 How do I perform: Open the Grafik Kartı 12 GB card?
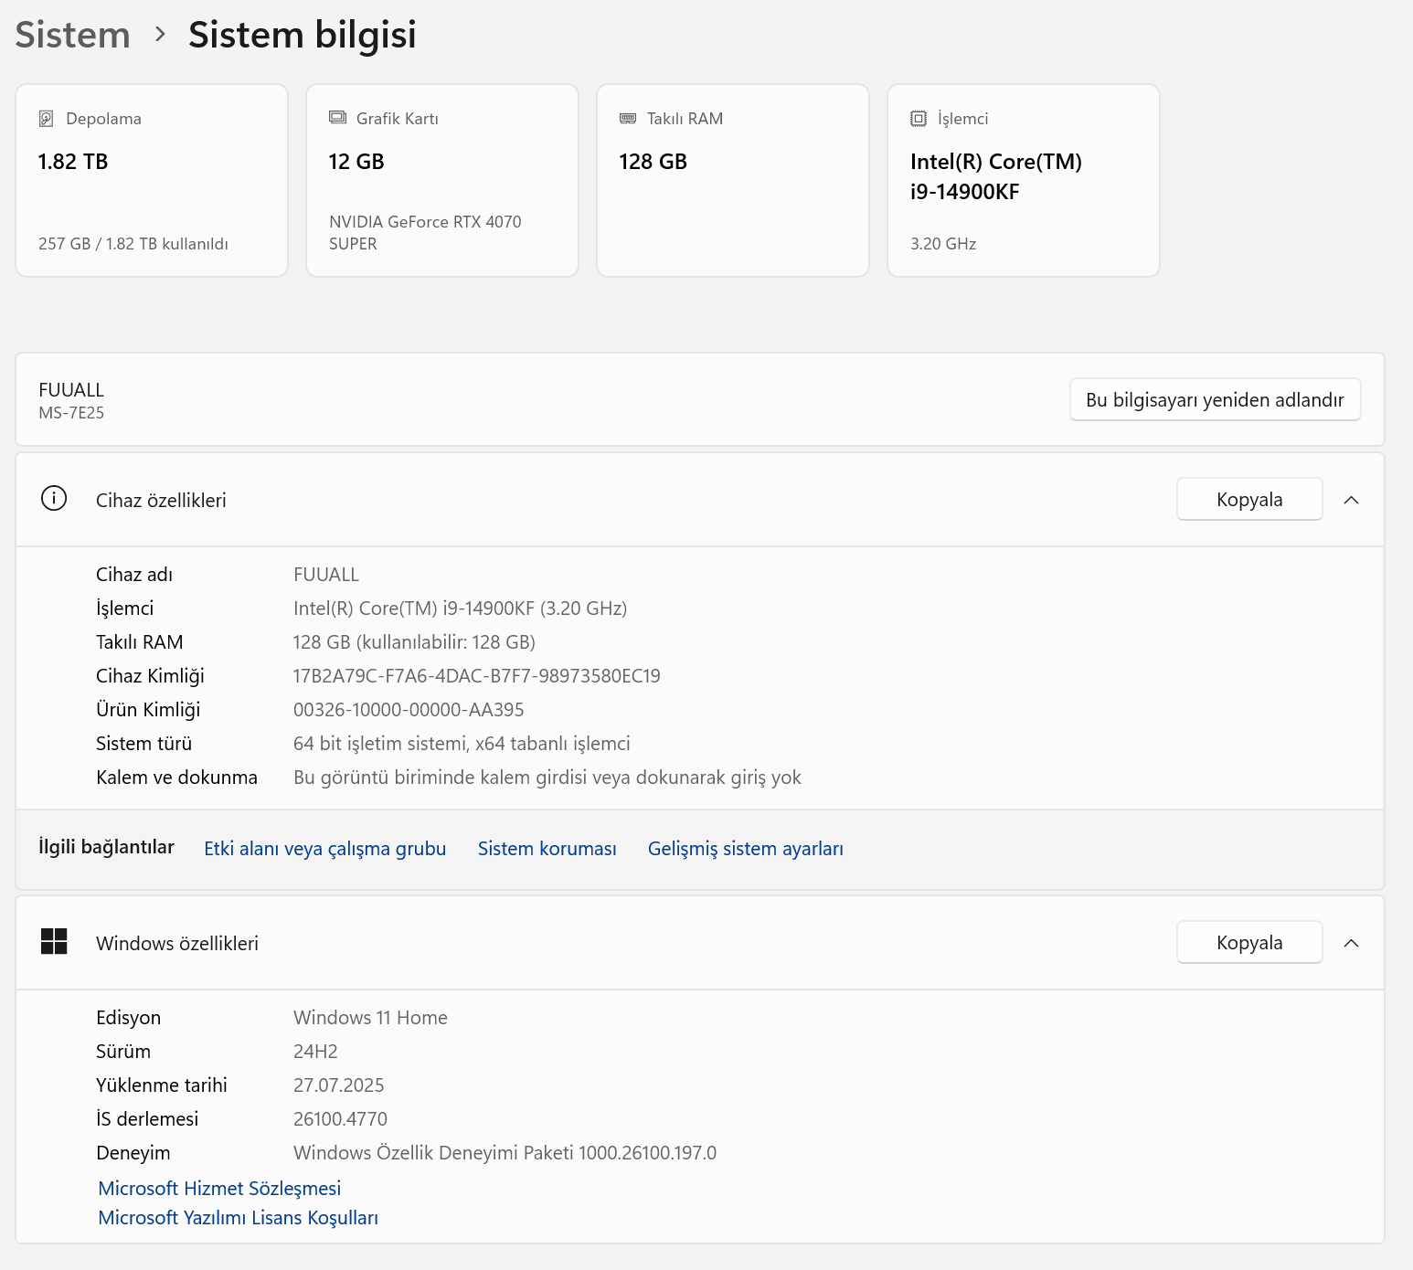point(442,180)
